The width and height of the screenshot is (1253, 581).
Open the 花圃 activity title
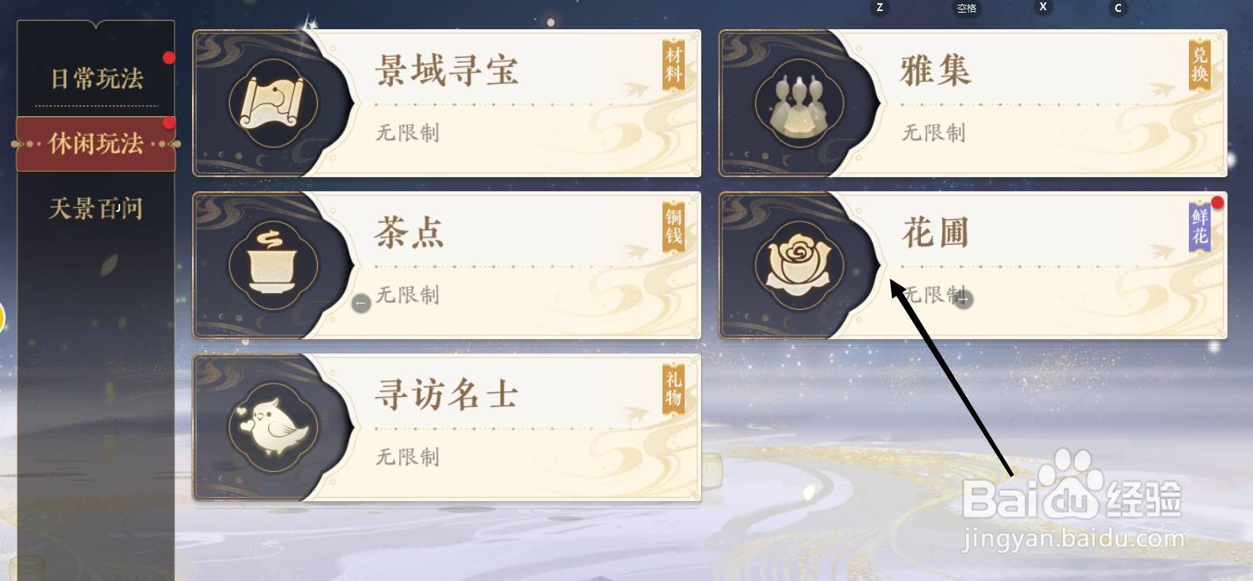click(x=935, y=232)
